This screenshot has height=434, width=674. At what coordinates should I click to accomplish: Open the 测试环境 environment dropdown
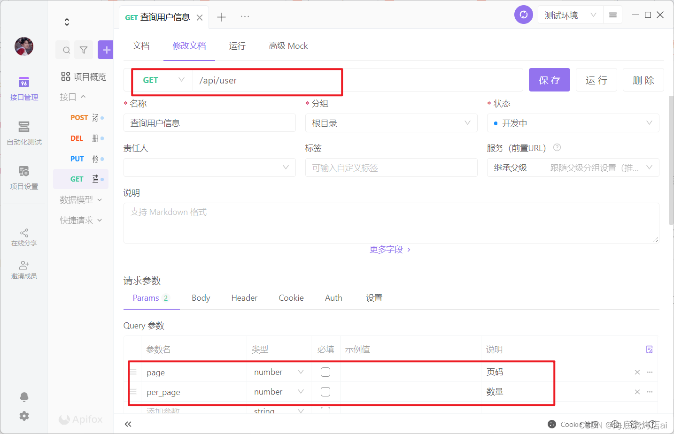click(x=570, y=15)
